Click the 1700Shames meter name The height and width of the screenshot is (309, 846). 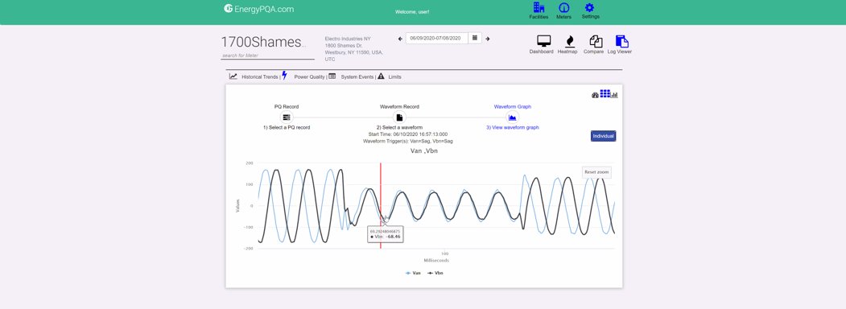pos(263,42)
